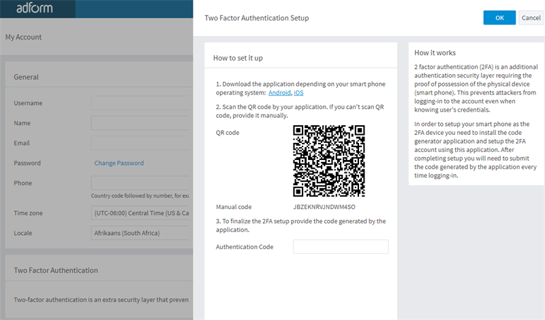Select the manual code JBZEKNRVJNDWM4SO
Image resolution: width=545 pixels, height=320 pixels.
[324, 207]
